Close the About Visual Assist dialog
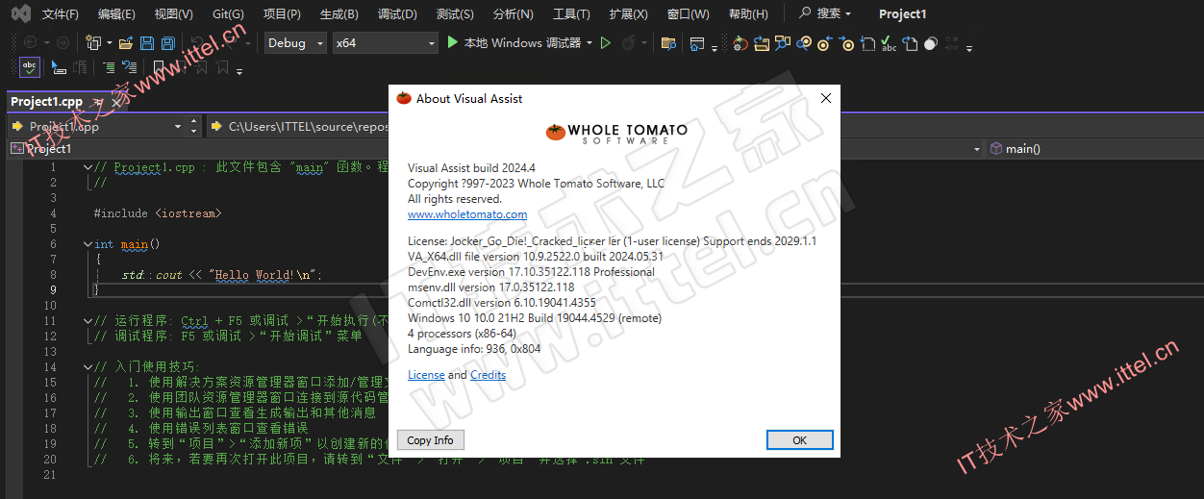 [x=825, y=98]
